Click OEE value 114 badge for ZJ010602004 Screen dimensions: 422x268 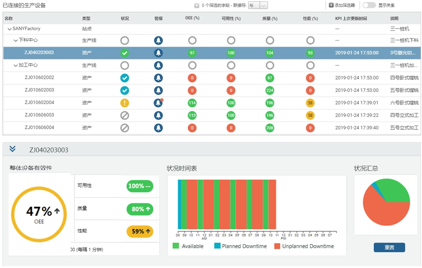(192, 103)
